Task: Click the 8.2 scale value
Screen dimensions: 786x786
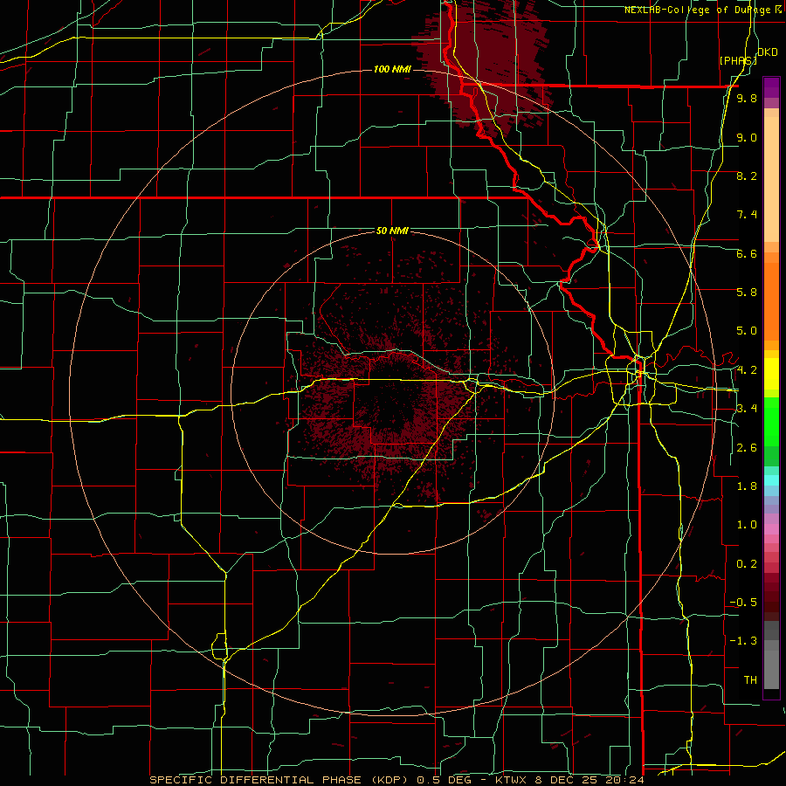Action: [x=747, y=176]
